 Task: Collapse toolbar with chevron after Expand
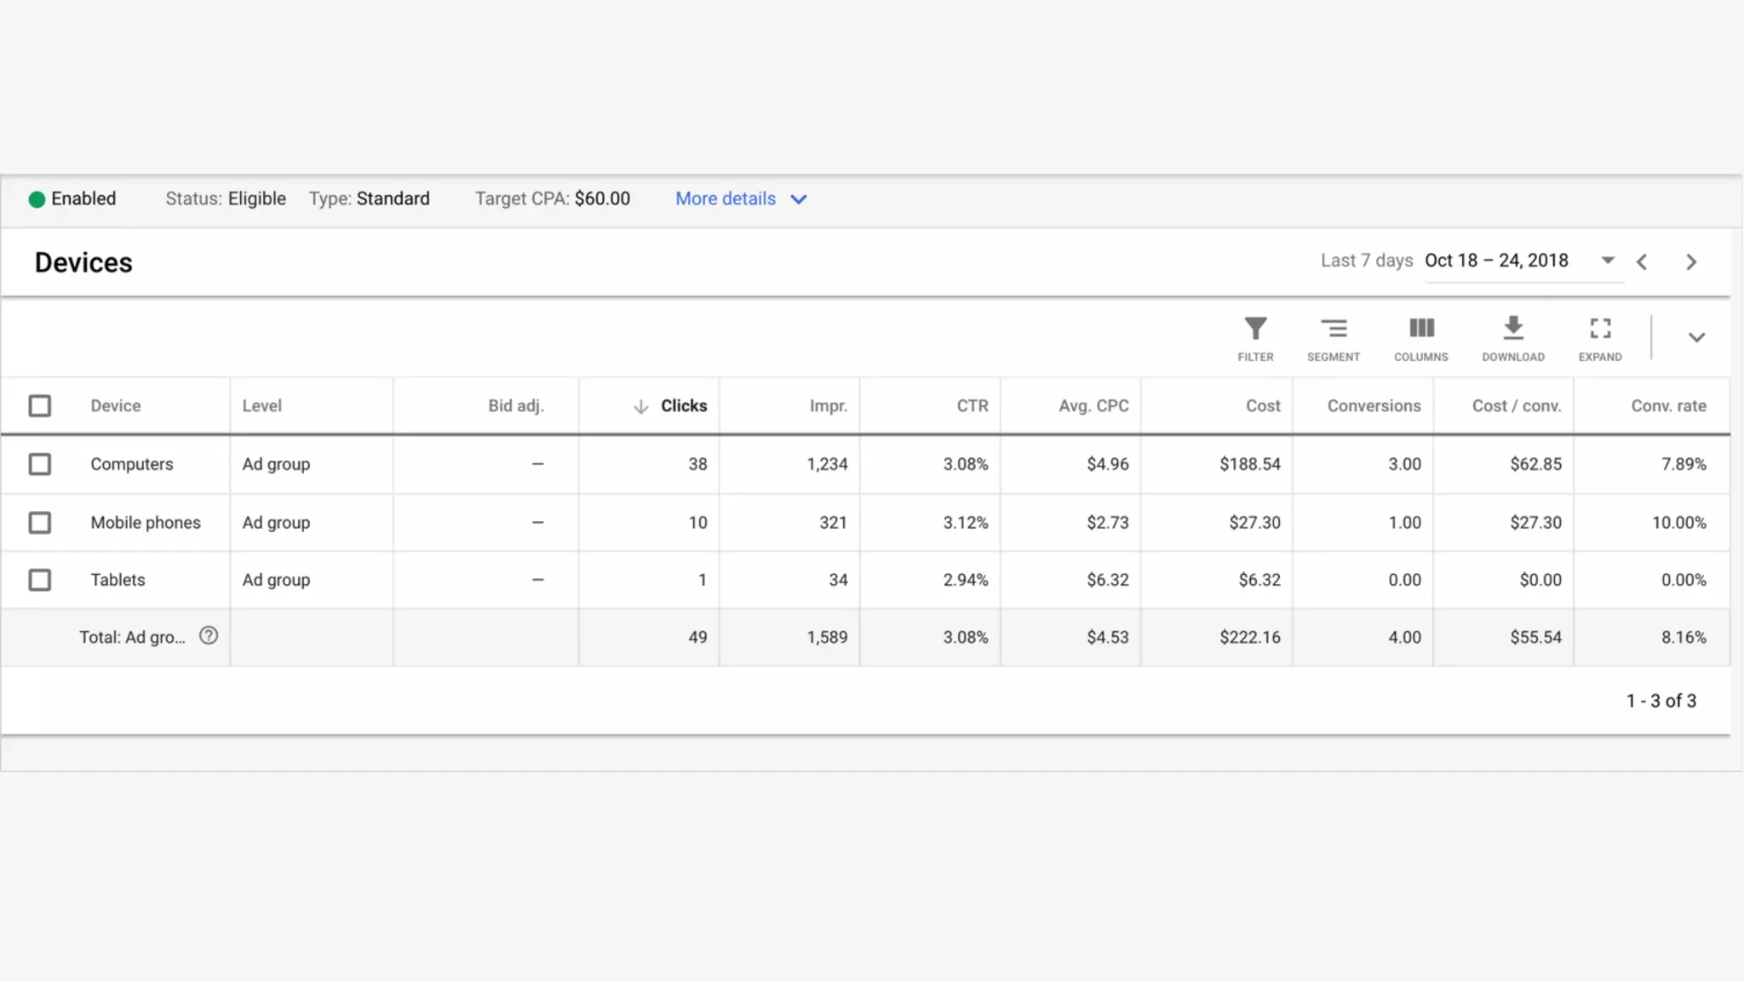click(1696, 337)
